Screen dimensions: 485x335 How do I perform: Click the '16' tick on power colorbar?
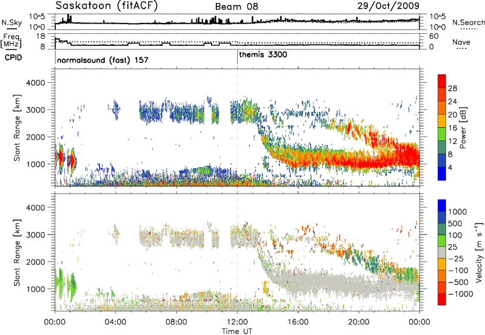coord(452,128)
